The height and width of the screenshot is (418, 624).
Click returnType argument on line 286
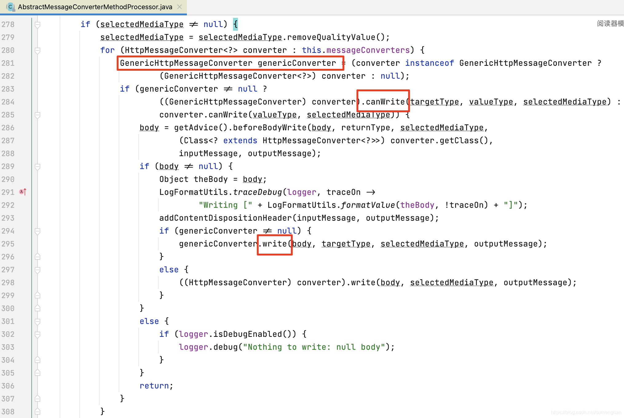click(366, 128)
